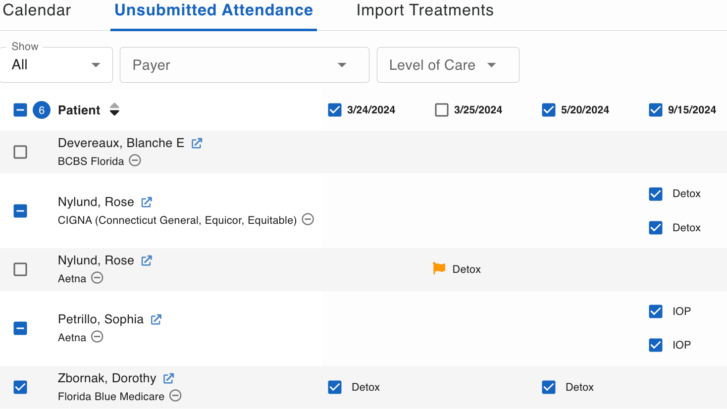Open Sophia Petrillo's external link icon
This screenshot has height=409, width=727.
tap(156, 319)
